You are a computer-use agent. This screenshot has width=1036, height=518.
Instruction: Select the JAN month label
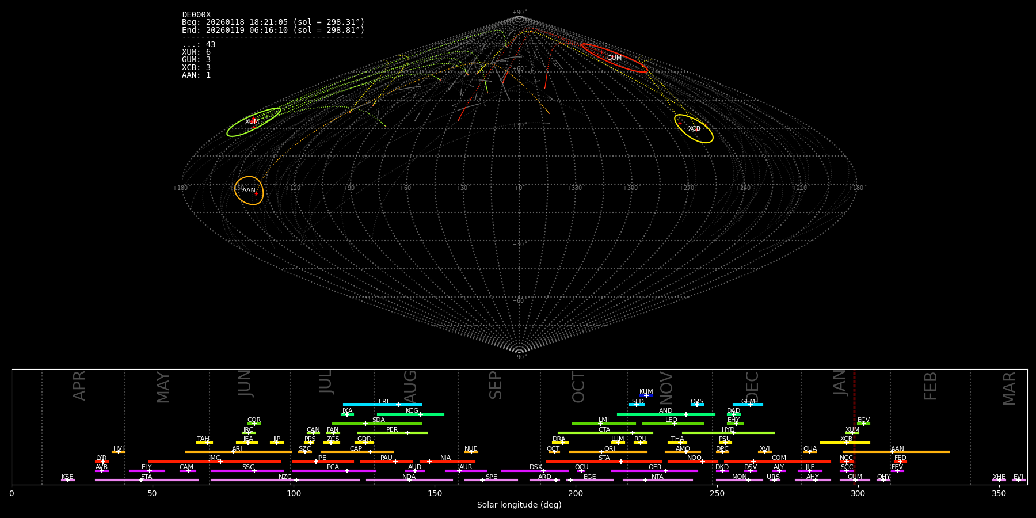[x=840, y=382]
